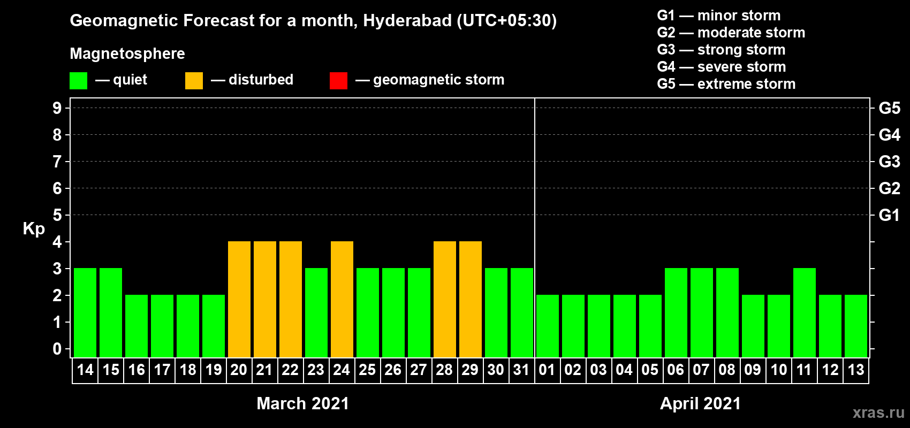Click date label 02 in April
Screen dimensions: 910x428
point(573,370)
